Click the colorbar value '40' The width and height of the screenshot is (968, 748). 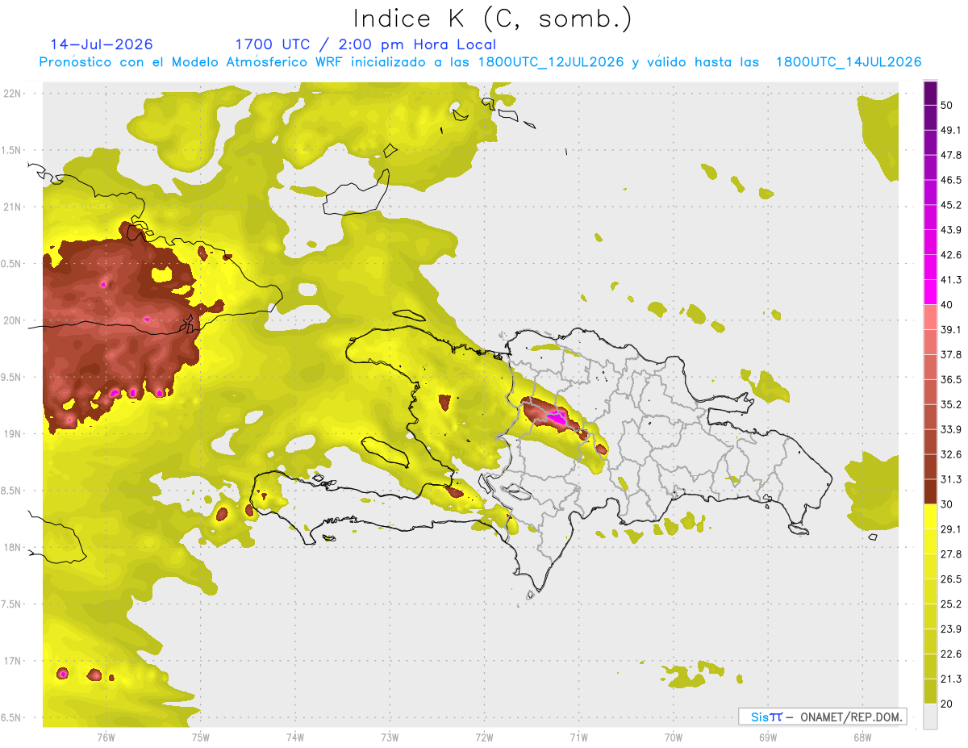pos(947,305)
